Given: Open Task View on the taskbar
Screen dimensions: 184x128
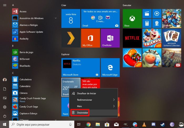Looking at the screenshot, I should (x=79, y=125).
